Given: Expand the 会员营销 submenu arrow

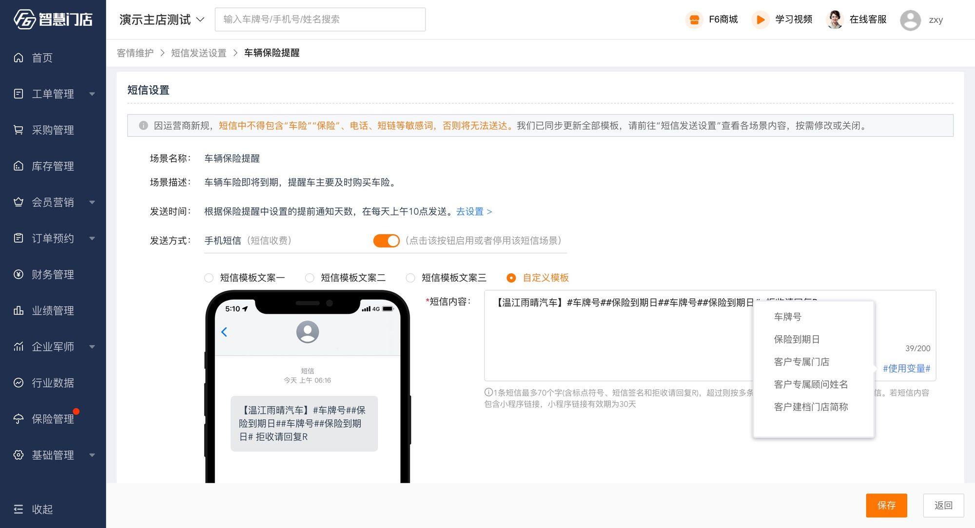Looking at the screenshot, I should [92, 202].
